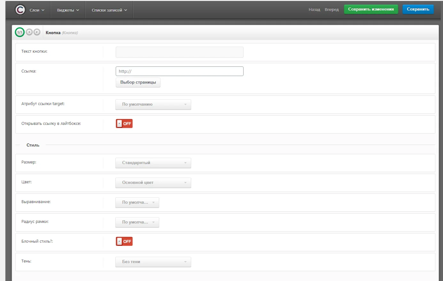Viewport: 443px width, 281px height.
Task: Click the Текст кнопки label
Action: coord(34,51)
